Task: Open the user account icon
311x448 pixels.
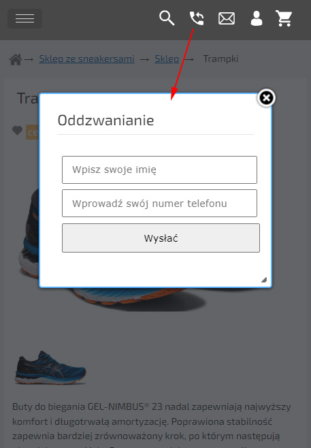Action: (x=257, y=18)
